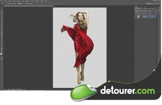
Task: Open the Sélection menu
Action: 27,1
